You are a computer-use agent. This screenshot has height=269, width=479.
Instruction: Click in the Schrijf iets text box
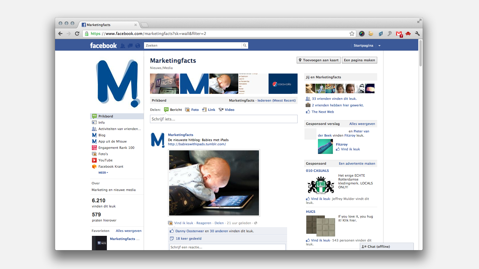(x=224, y=119)
